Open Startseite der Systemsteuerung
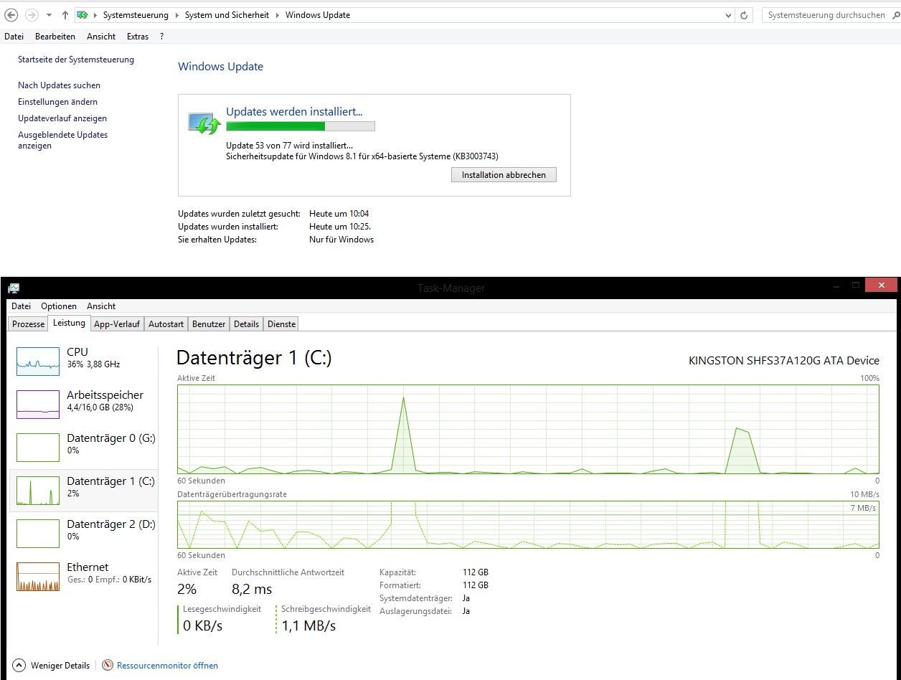 click(x=76, y=60)
